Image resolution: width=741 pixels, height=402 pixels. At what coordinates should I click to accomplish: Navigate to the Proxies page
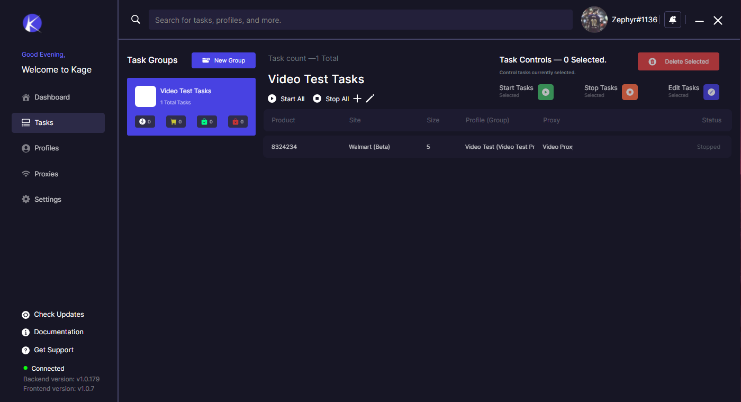click(x=46, y=174)
